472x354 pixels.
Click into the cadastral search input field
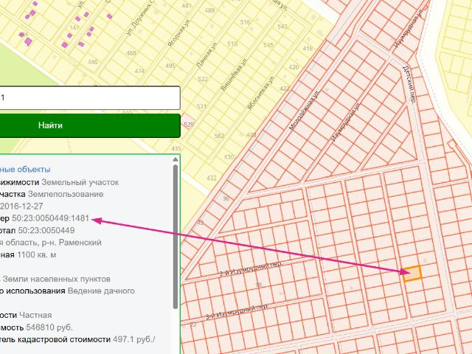88,98
